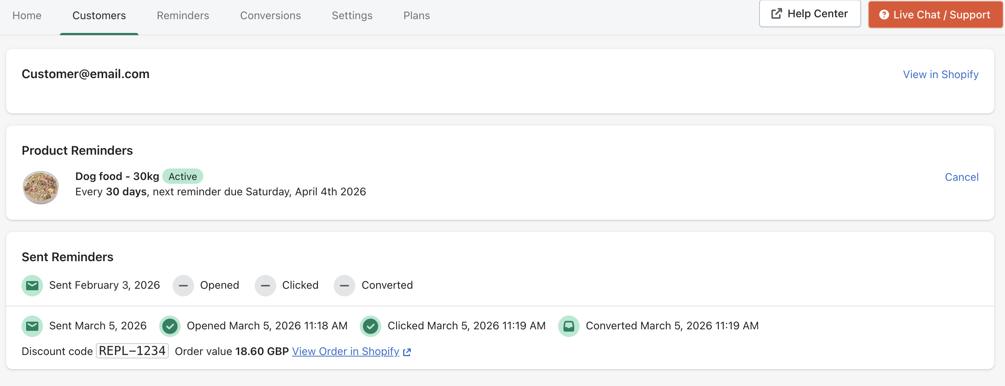Click the green checkmark next to Opened March 5
The image size is (1005, 386).
click(x=170, y=326)
